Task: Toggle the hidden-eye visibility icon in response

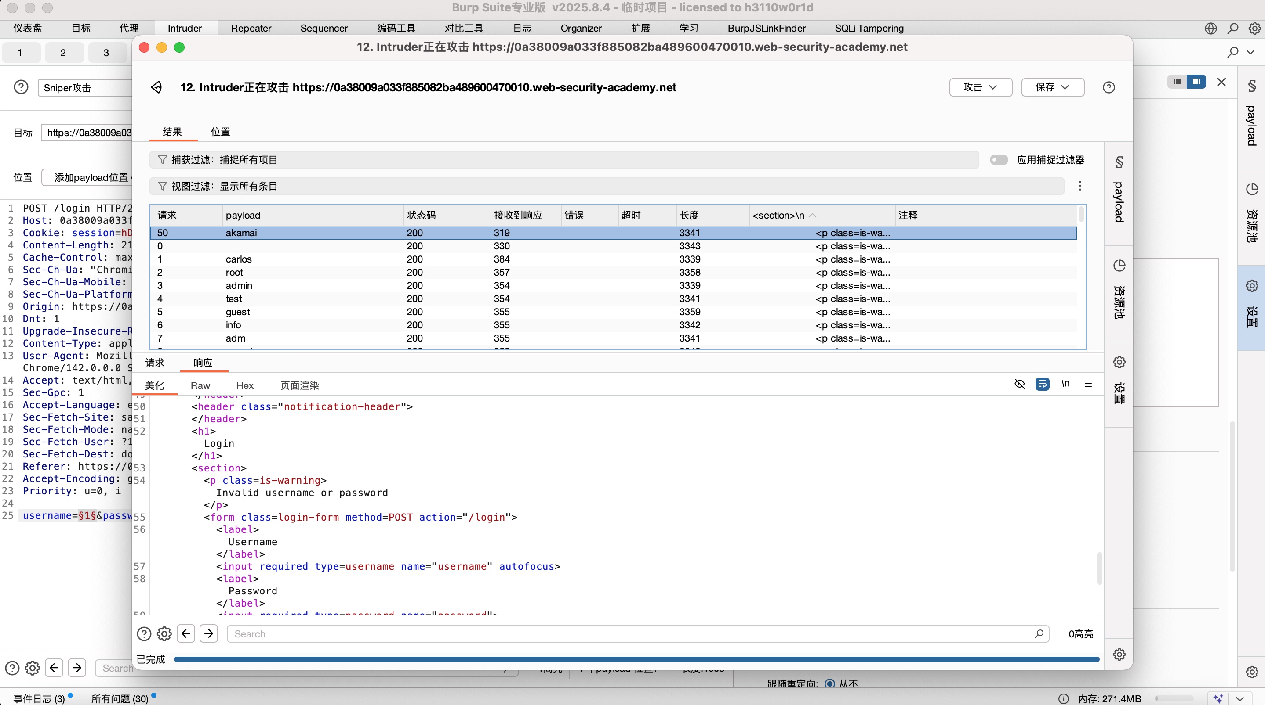Action: coord(1019,384)
